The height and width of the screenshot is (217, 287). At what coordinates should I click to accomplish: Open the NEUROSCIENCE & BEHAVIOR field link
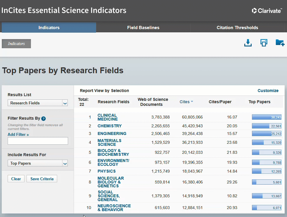[114, 208]
